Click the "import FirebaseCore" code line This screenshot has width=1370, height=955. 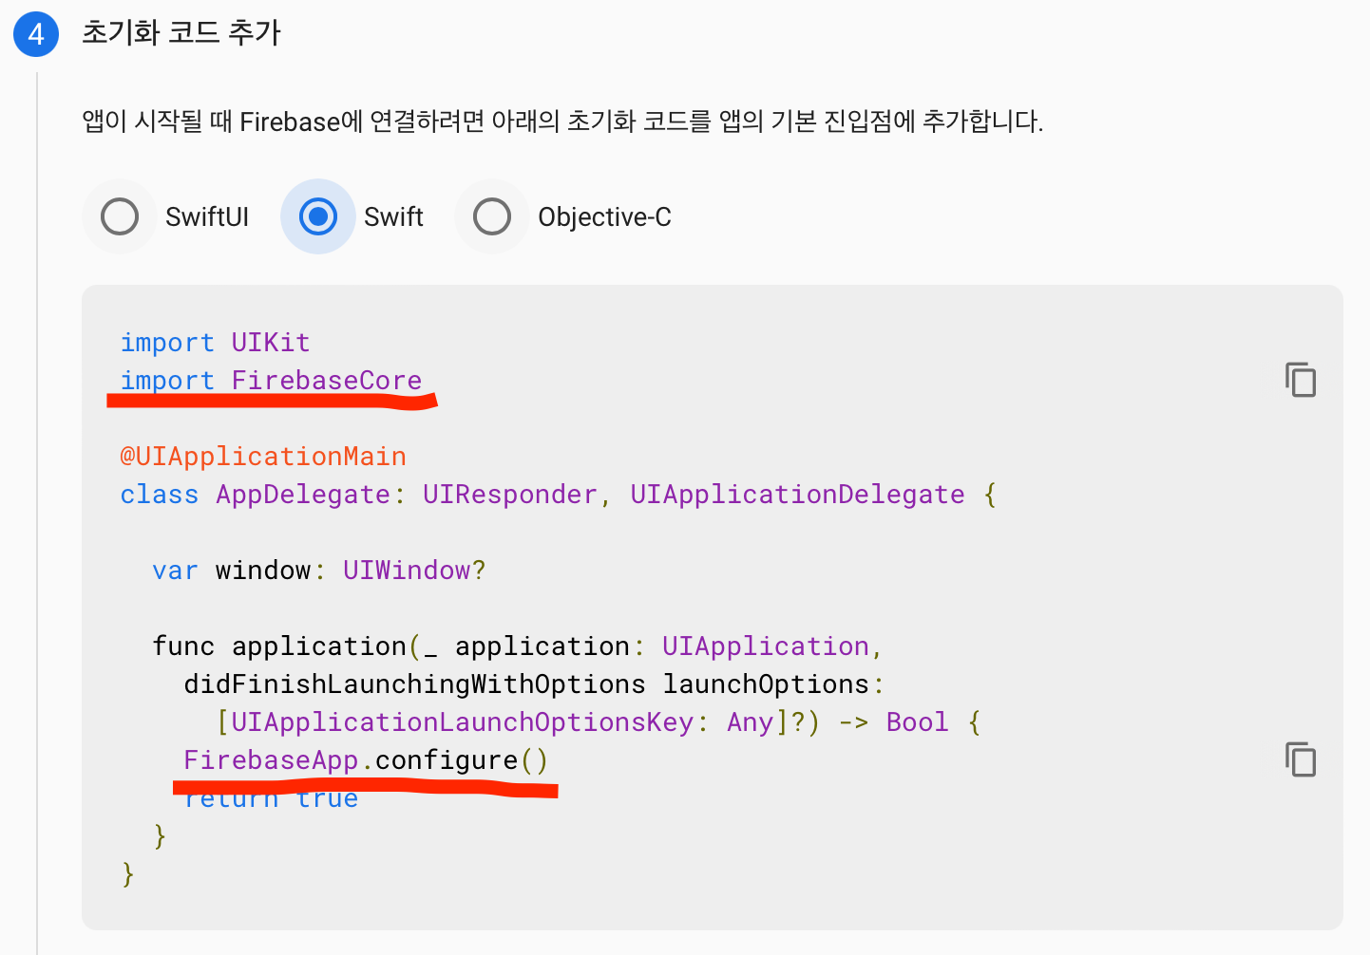click(271, 380)
